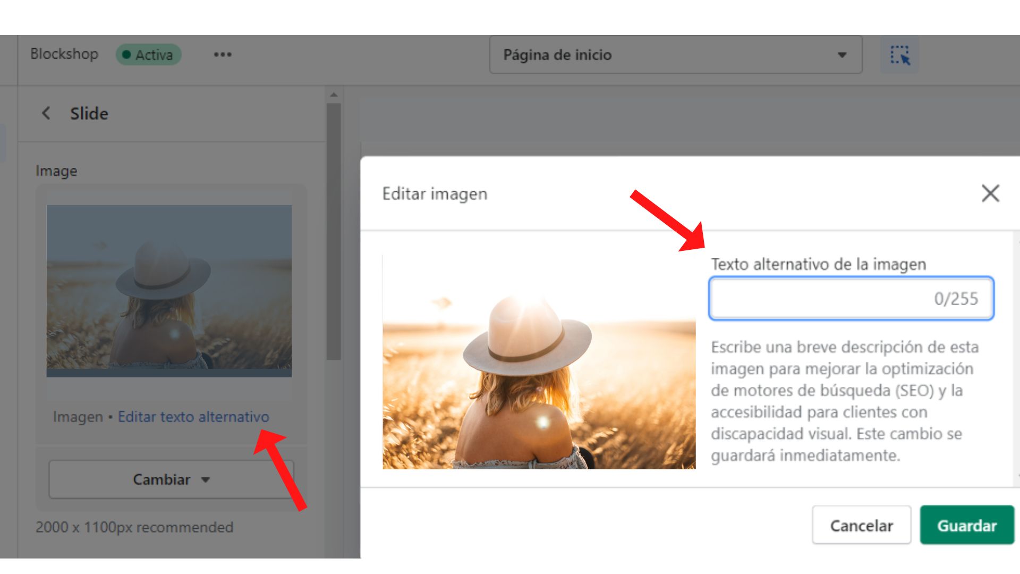This screenshot has height=574, width=1020.
Task: Click the Editar texto alternativo link
Action: pos(193,417)
